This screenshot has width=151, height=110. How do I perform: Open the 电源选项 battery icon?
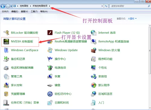tap(50, 68)
